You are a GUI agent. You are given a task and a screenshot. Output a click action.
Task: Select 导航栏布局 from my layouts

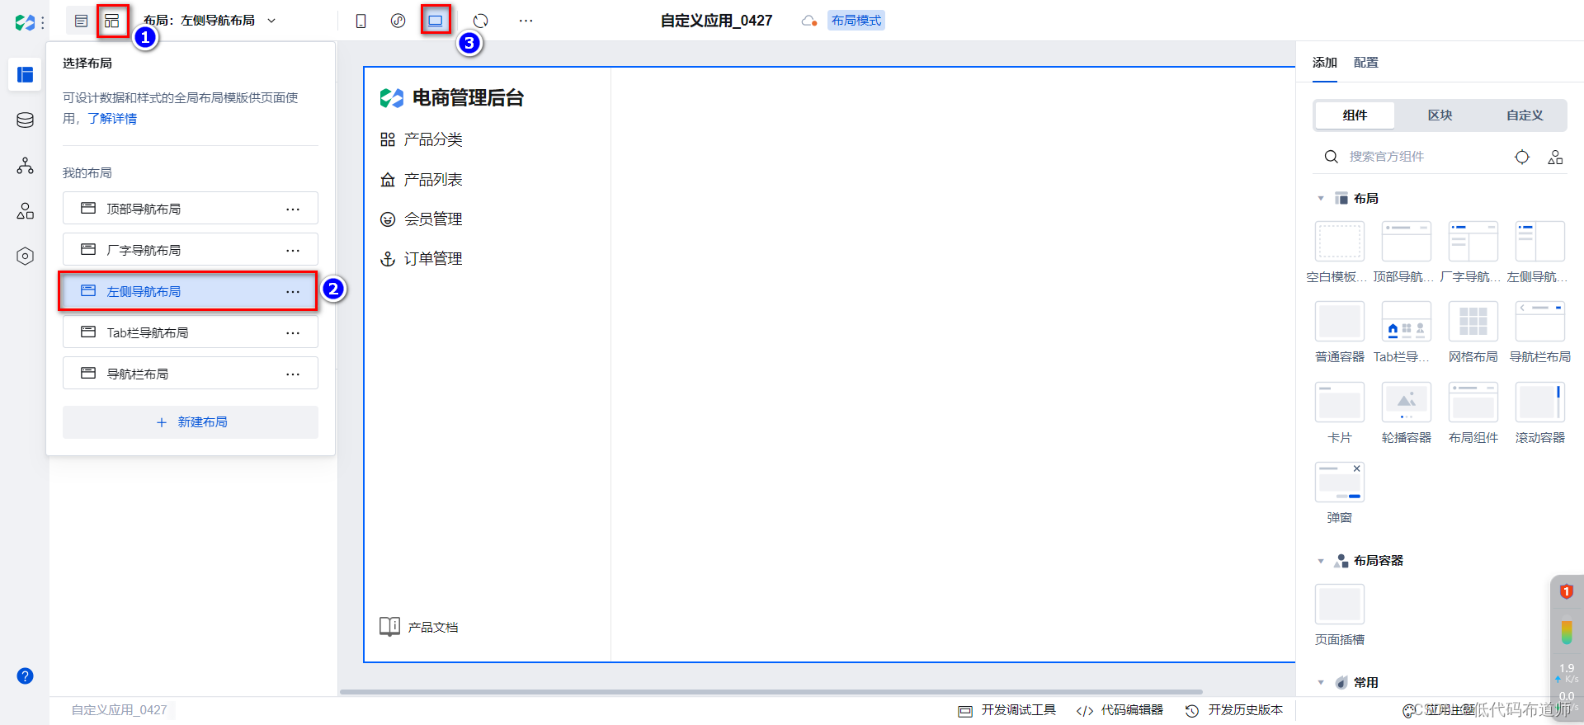point(191,374)
